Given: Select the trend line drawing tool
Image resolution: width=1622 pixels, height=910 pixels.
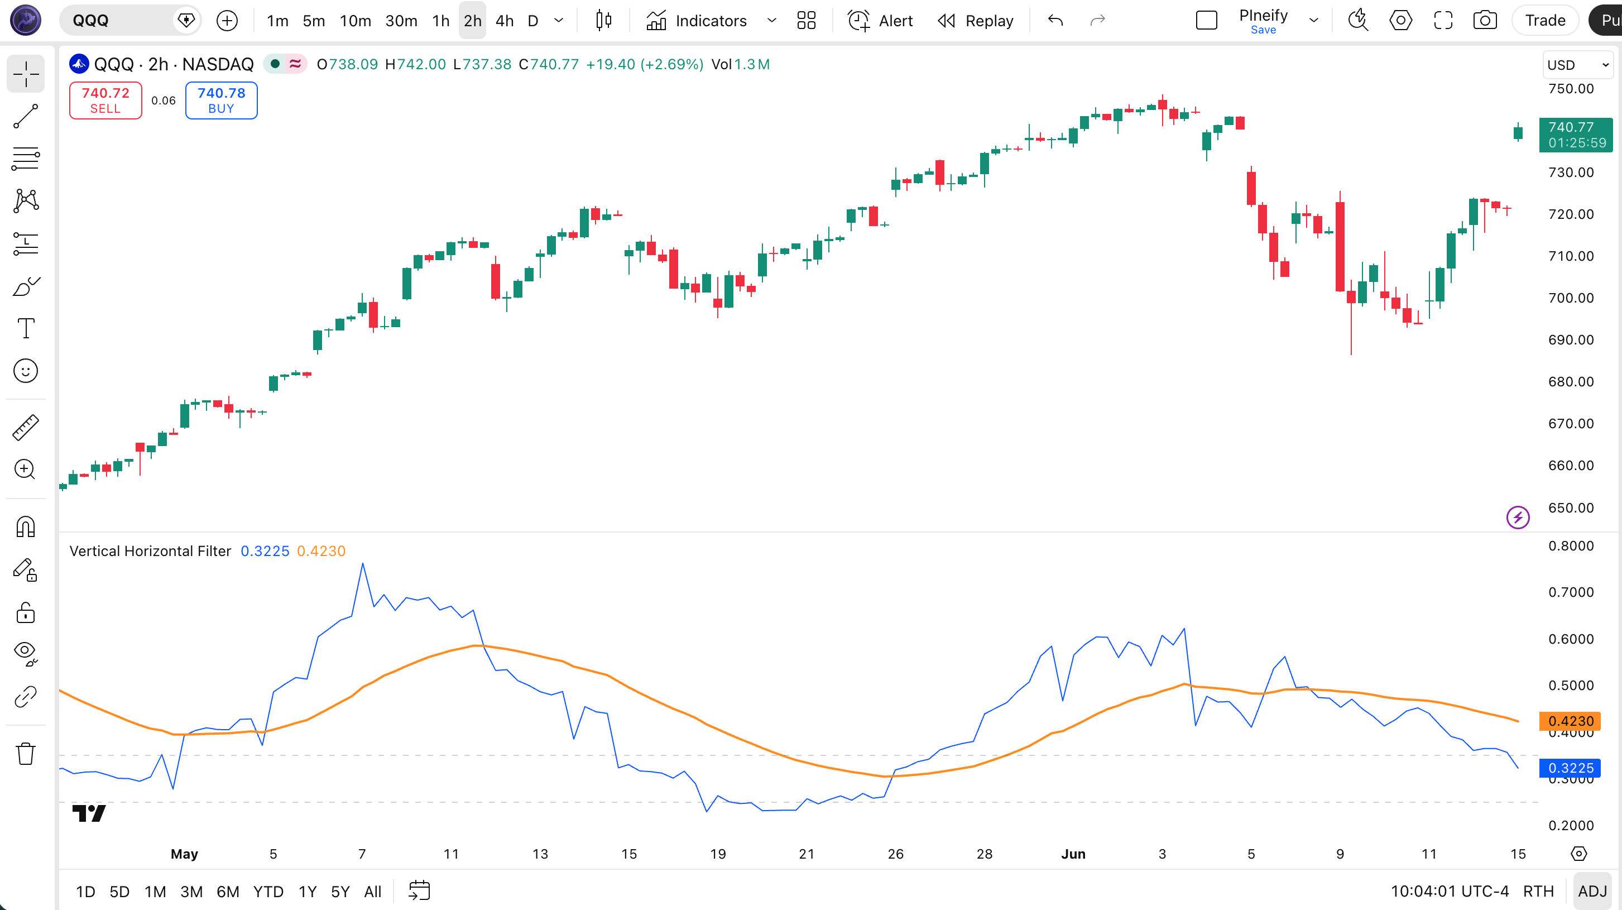Looking at the screenshot, I should tap(26, 117).
